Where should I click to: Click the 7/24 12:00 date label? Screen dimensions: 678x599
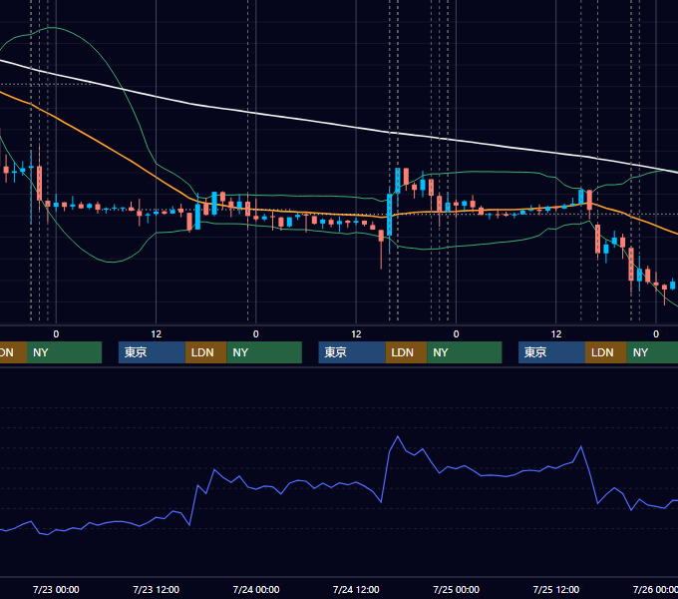point(356,589)
